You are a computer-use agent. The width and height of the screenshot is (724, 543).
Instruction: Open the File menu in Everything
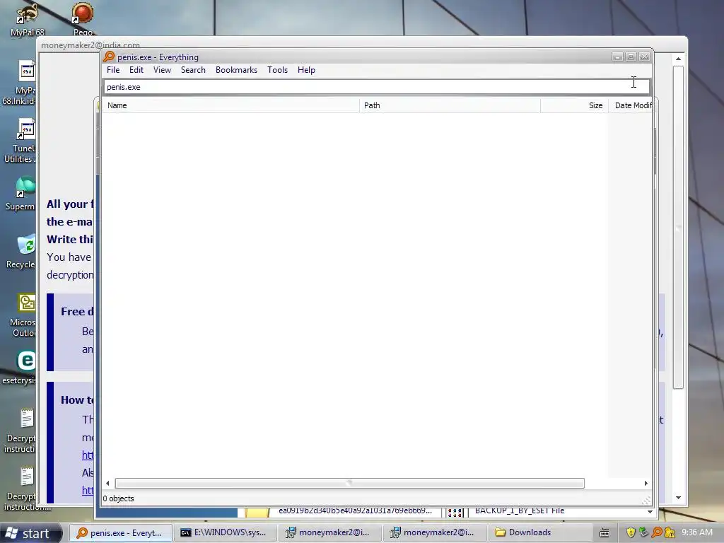click(x=113, y=70)
